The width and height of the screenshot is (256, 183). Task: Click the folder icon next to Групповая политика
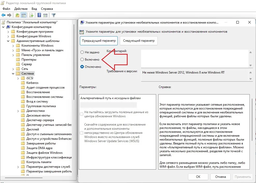[23, 106]
